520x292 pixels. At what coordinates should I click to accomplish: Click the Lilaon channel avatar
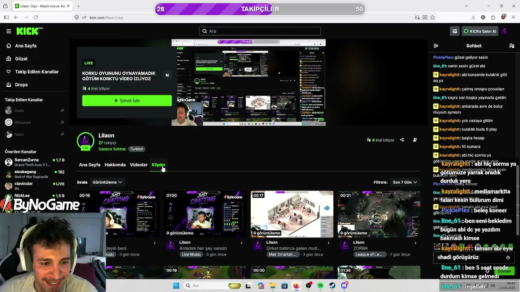click(x=85, y=141)
